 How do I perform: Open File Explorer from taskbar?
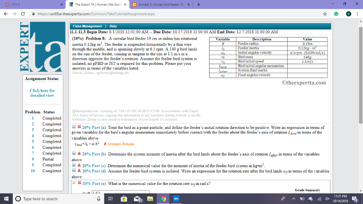[150, 199]
